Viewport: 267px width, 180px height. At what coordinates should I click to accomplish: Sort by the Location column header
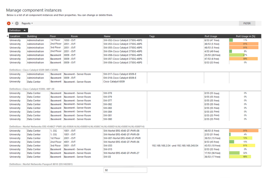coord(15,36)
